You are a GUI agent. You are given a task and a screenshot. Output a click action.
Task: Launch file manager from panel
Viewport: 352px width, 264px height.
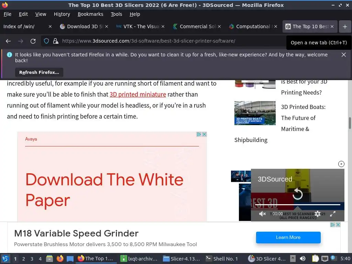coord(49,258)
